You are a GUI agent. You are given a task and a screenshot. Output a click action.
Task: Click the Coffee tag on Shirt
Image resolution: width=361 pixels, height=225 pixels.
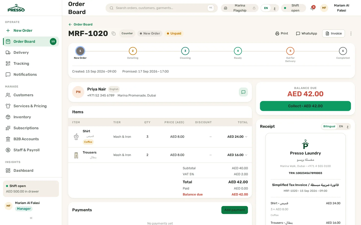(88, 142)
